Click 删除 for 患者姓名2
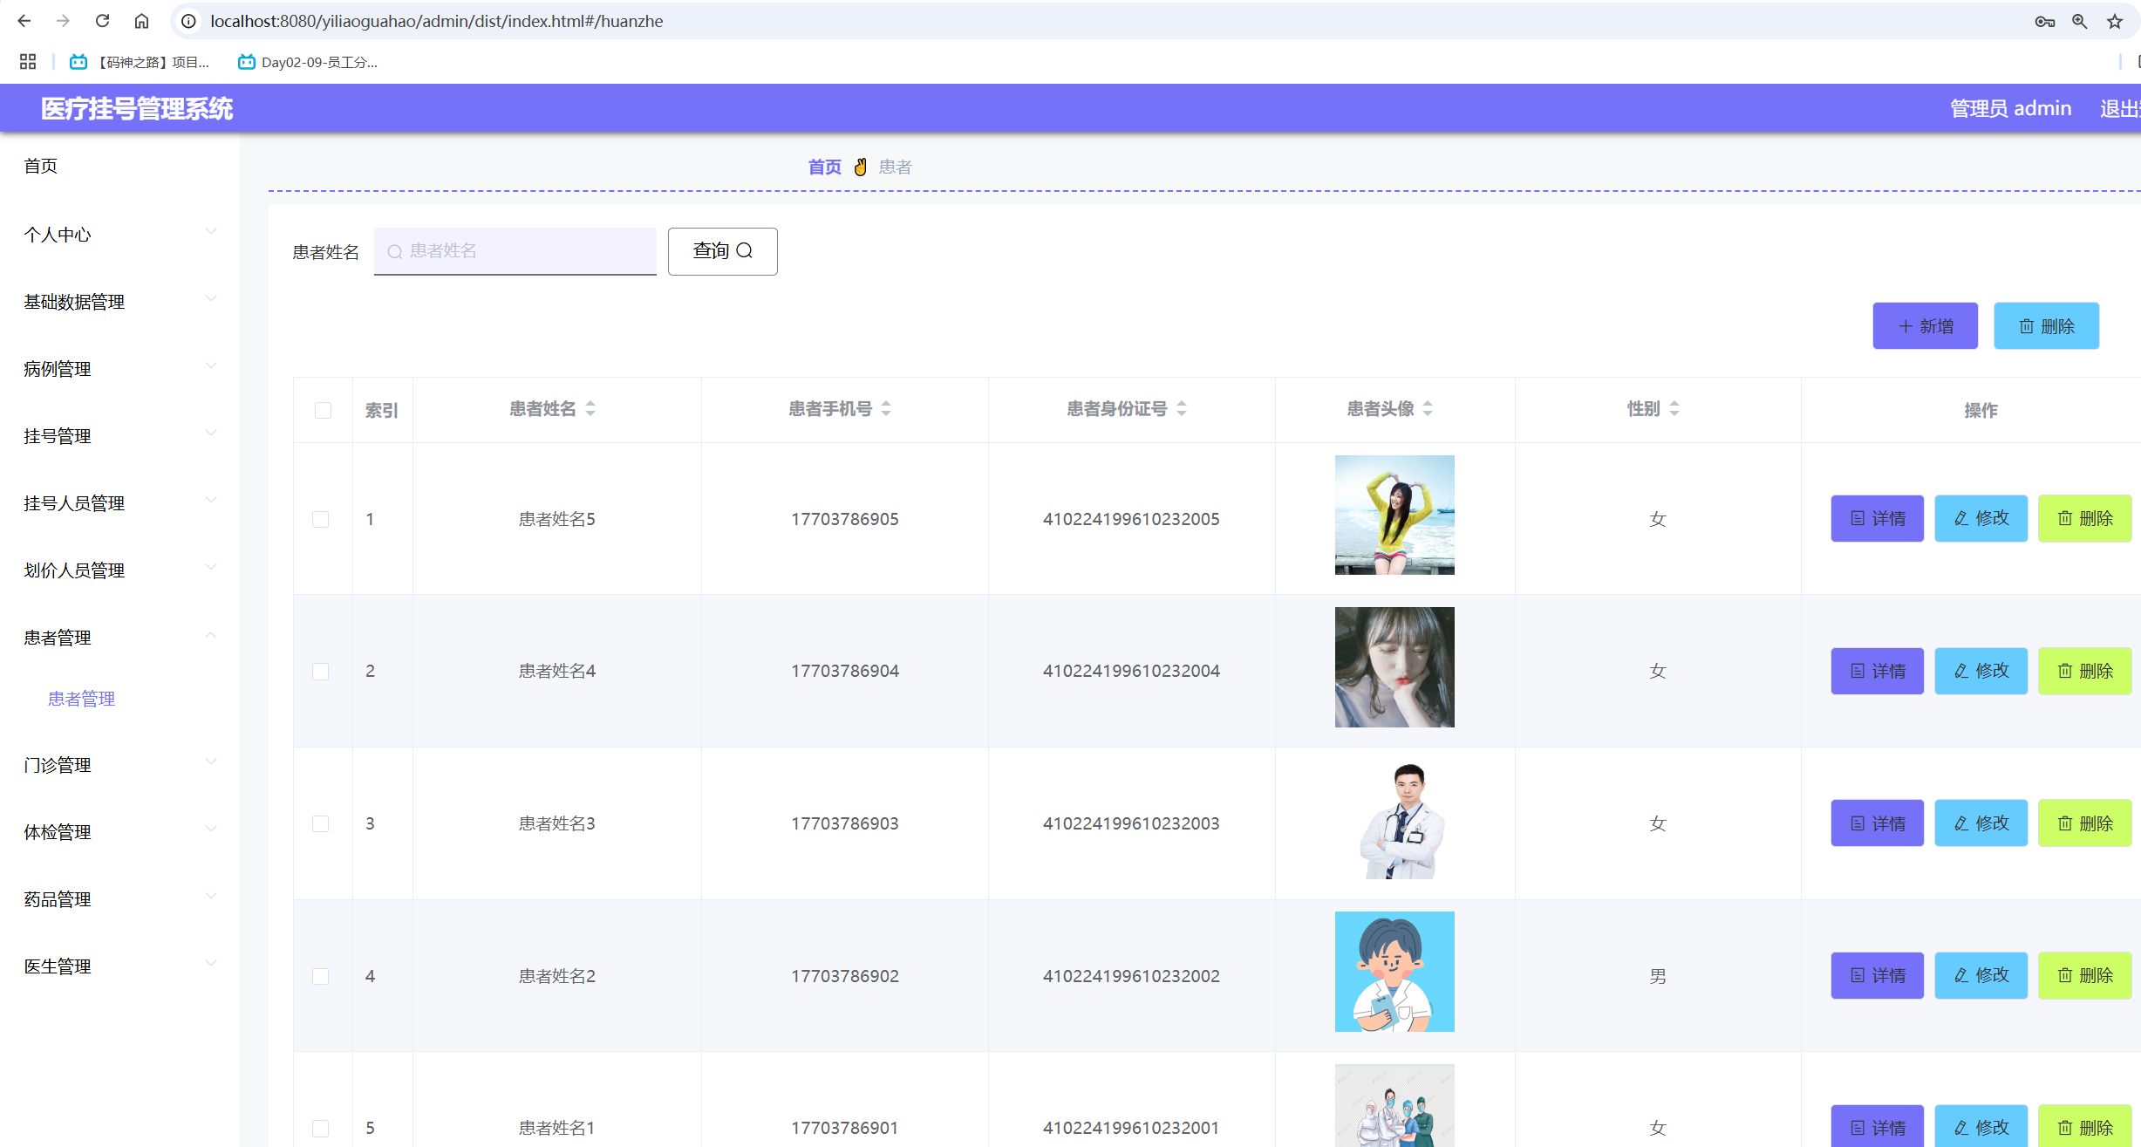 [2085, 975]
